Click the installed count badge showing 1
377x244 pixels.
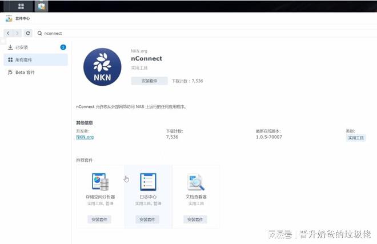click(x=63, y=47)
